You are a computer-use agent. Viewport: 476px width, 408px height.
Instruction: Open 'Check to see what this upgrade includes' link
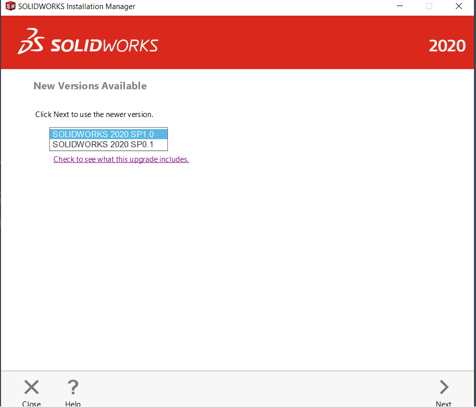(x=121, y=159)
